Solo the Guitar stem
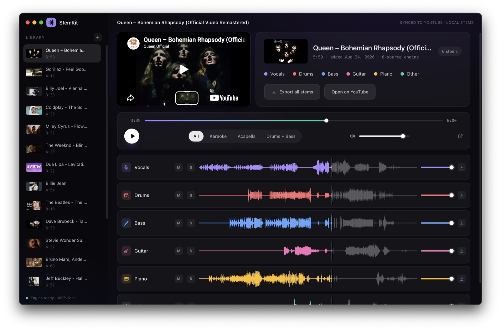Screen dimensions: 501x330 191,251
